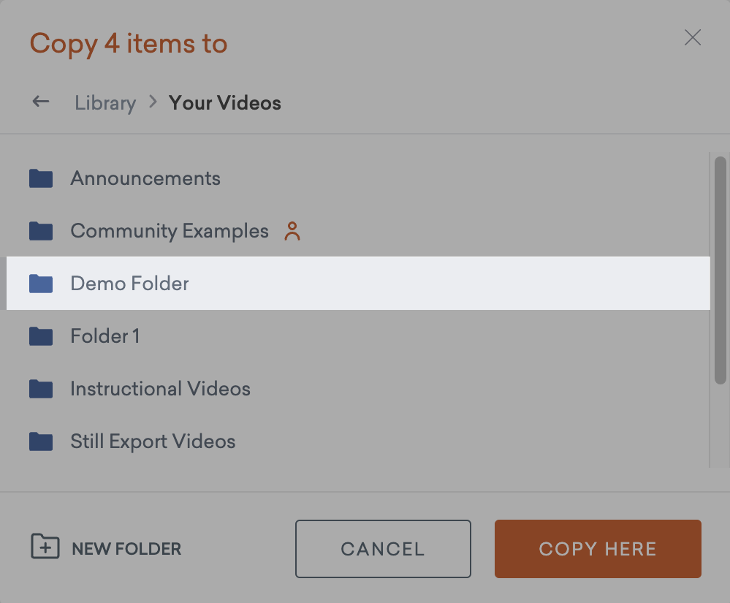Click the Demo Folder folder icon
The width and height of the screenshot is (730, 603).
click(41, 284)
